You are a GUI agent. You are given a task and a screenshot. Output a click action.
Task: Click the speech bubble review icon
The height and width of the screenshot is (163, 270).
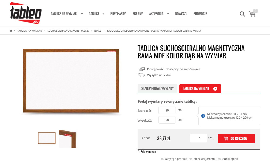click(x=220, y=159)
